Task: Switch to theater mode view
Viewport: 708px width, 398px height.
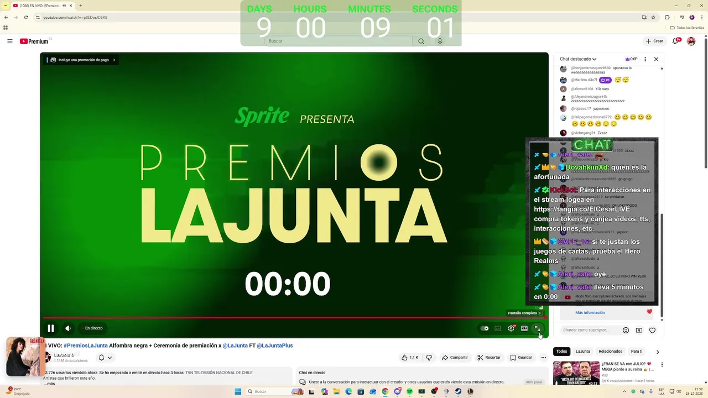Action: [524, 328]
